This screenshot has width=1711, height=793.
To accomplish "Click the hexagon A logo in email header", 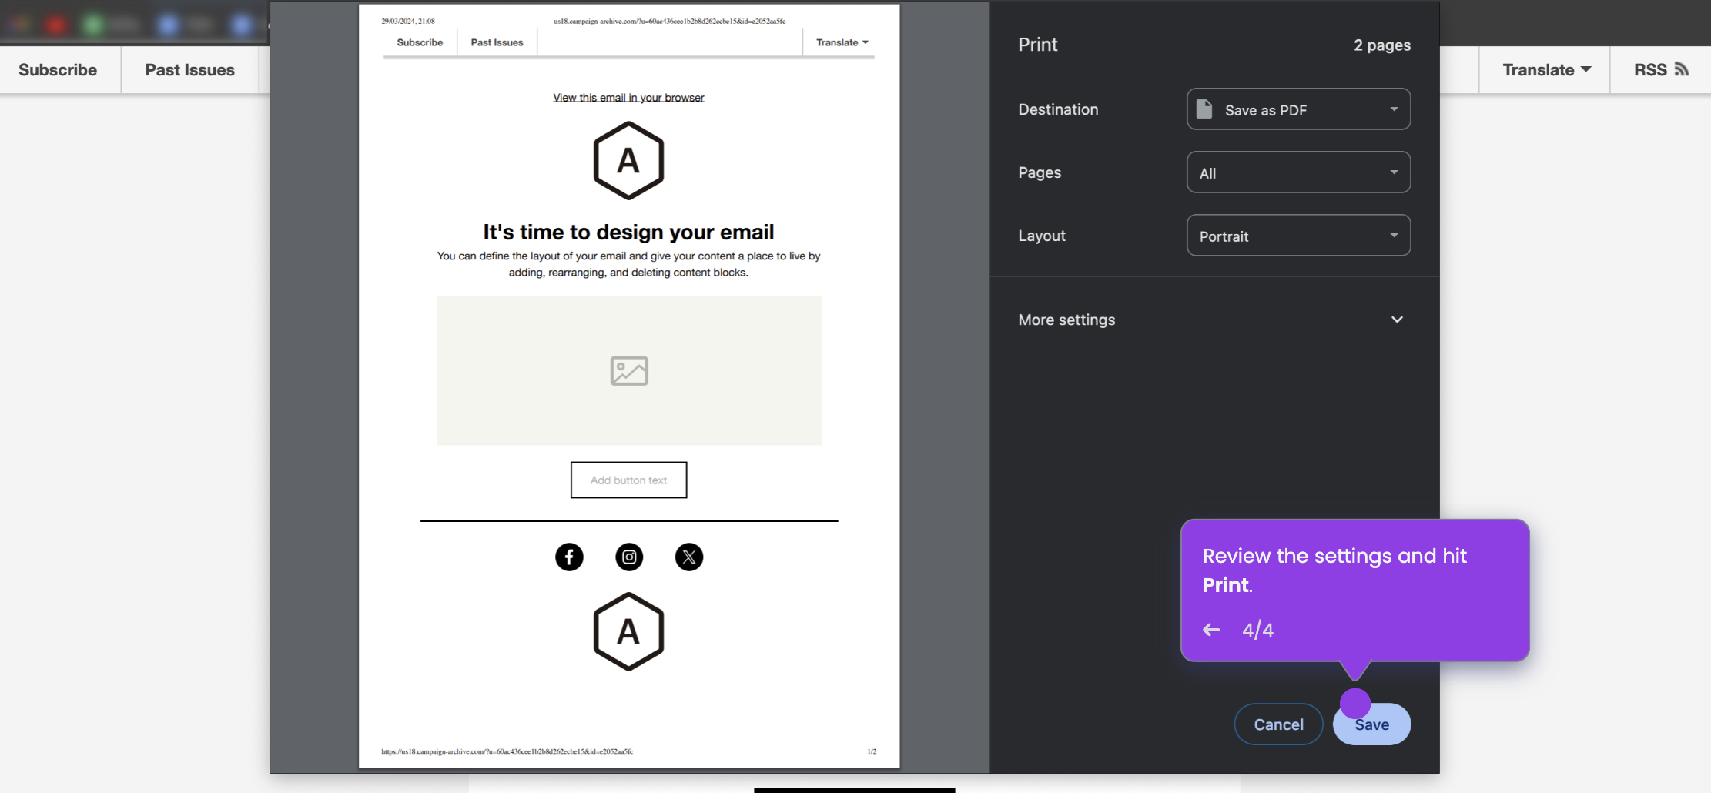I will point(628,161).
